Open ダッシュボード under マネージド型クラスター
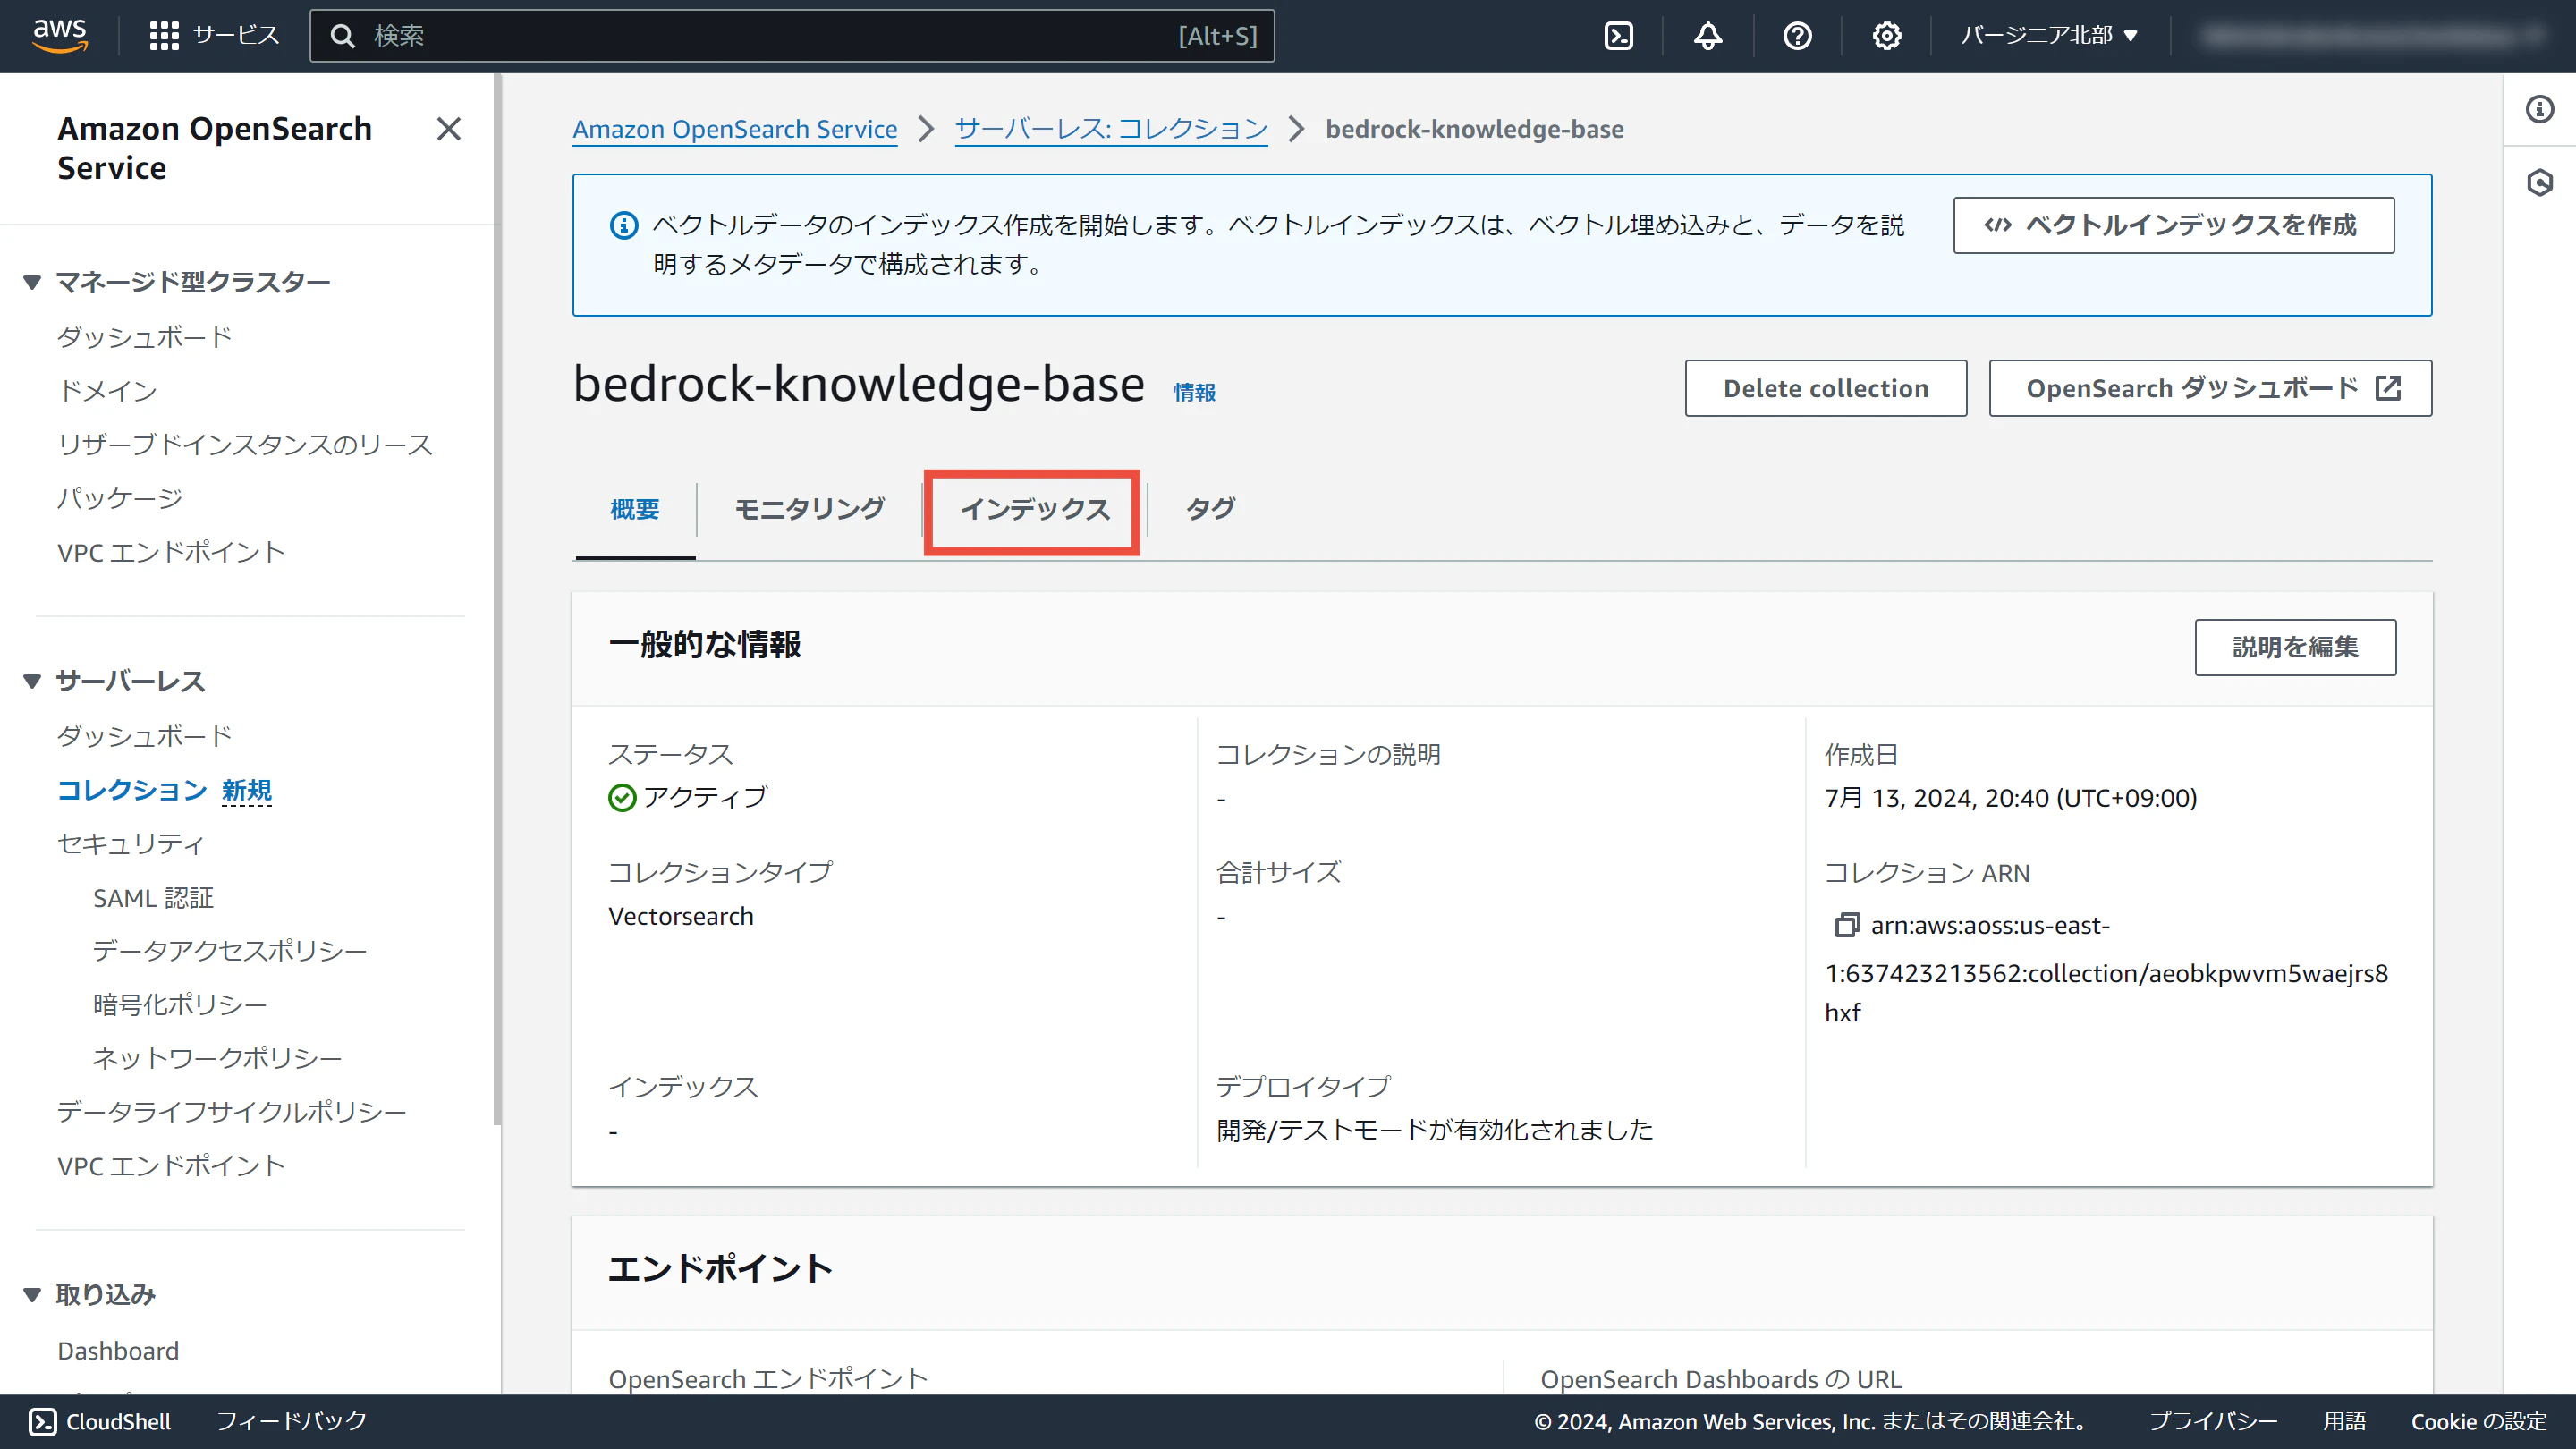The height and width of the screenshot is (1449, 2576). pos(145,337)
